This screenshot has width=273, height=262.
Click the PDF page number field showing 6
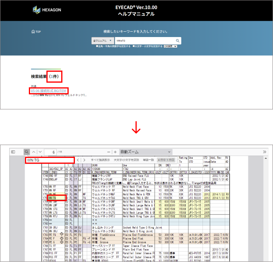coord(50,152)
